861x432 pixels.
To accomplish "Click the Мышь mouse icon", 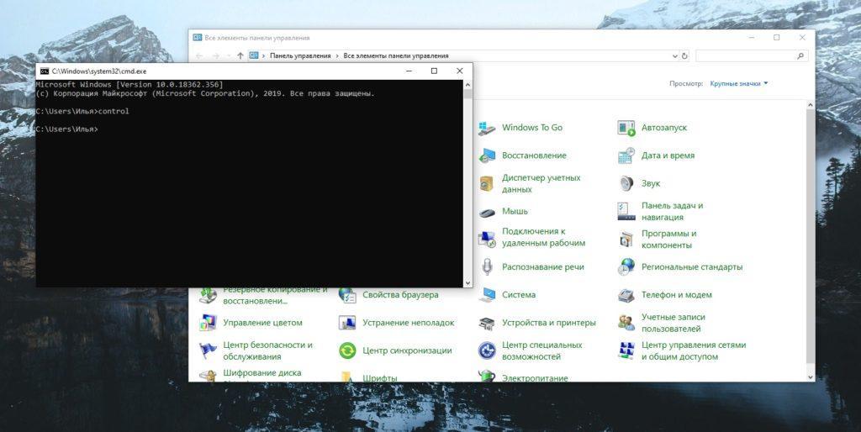I will coord(487,212).
